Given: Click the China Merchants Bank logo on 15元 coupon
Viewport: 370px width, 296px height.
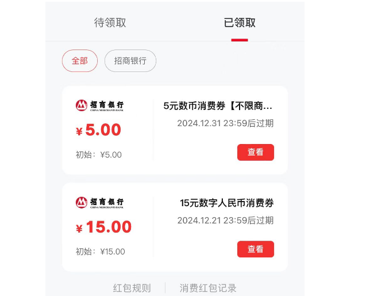Looking at the screenshot, I should coord(99,203).
